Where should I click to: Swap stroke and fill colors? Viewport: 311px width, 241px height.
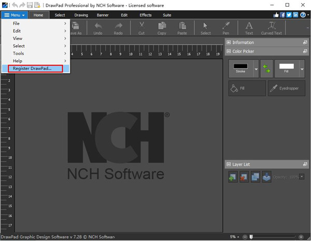[x=266, y=69]
